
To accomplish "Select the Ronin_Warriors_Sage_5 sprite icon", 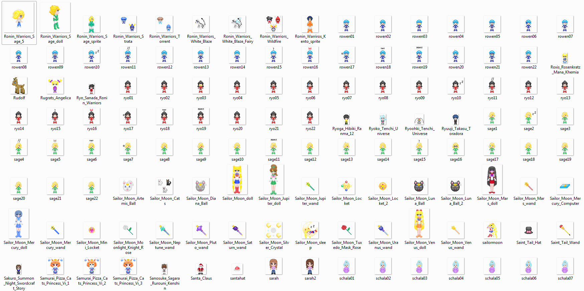I will tap(19, 17).
